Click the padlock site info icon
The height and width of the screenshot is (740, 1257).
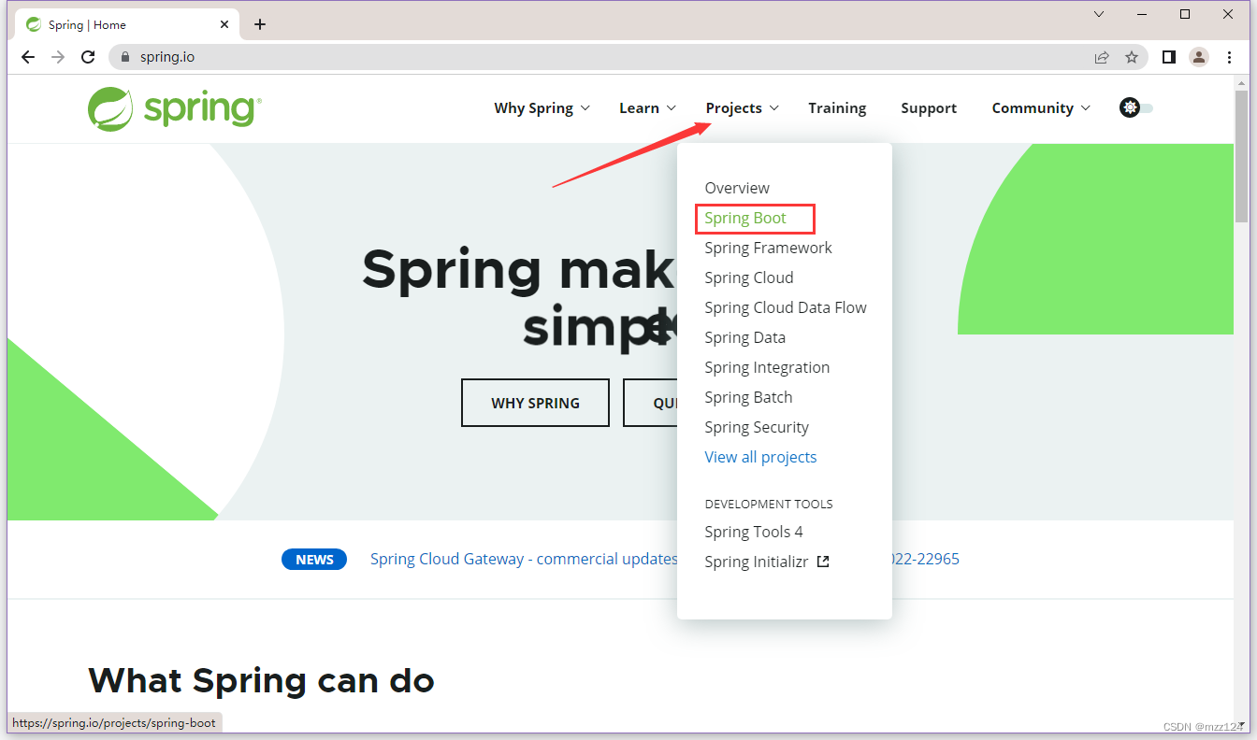(125, 57)
